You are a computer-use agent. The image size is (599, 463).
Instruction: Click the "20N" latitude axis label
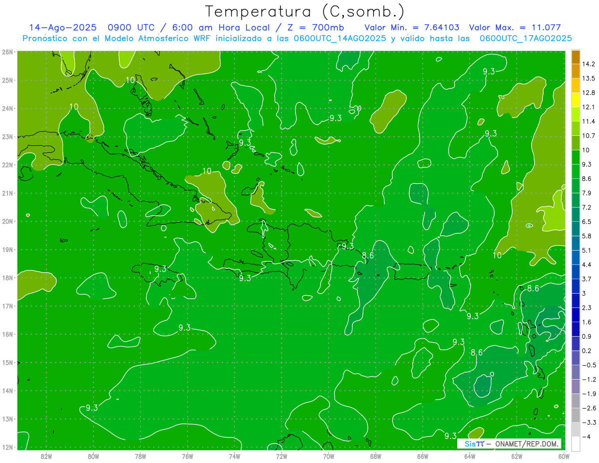(7, 221)
